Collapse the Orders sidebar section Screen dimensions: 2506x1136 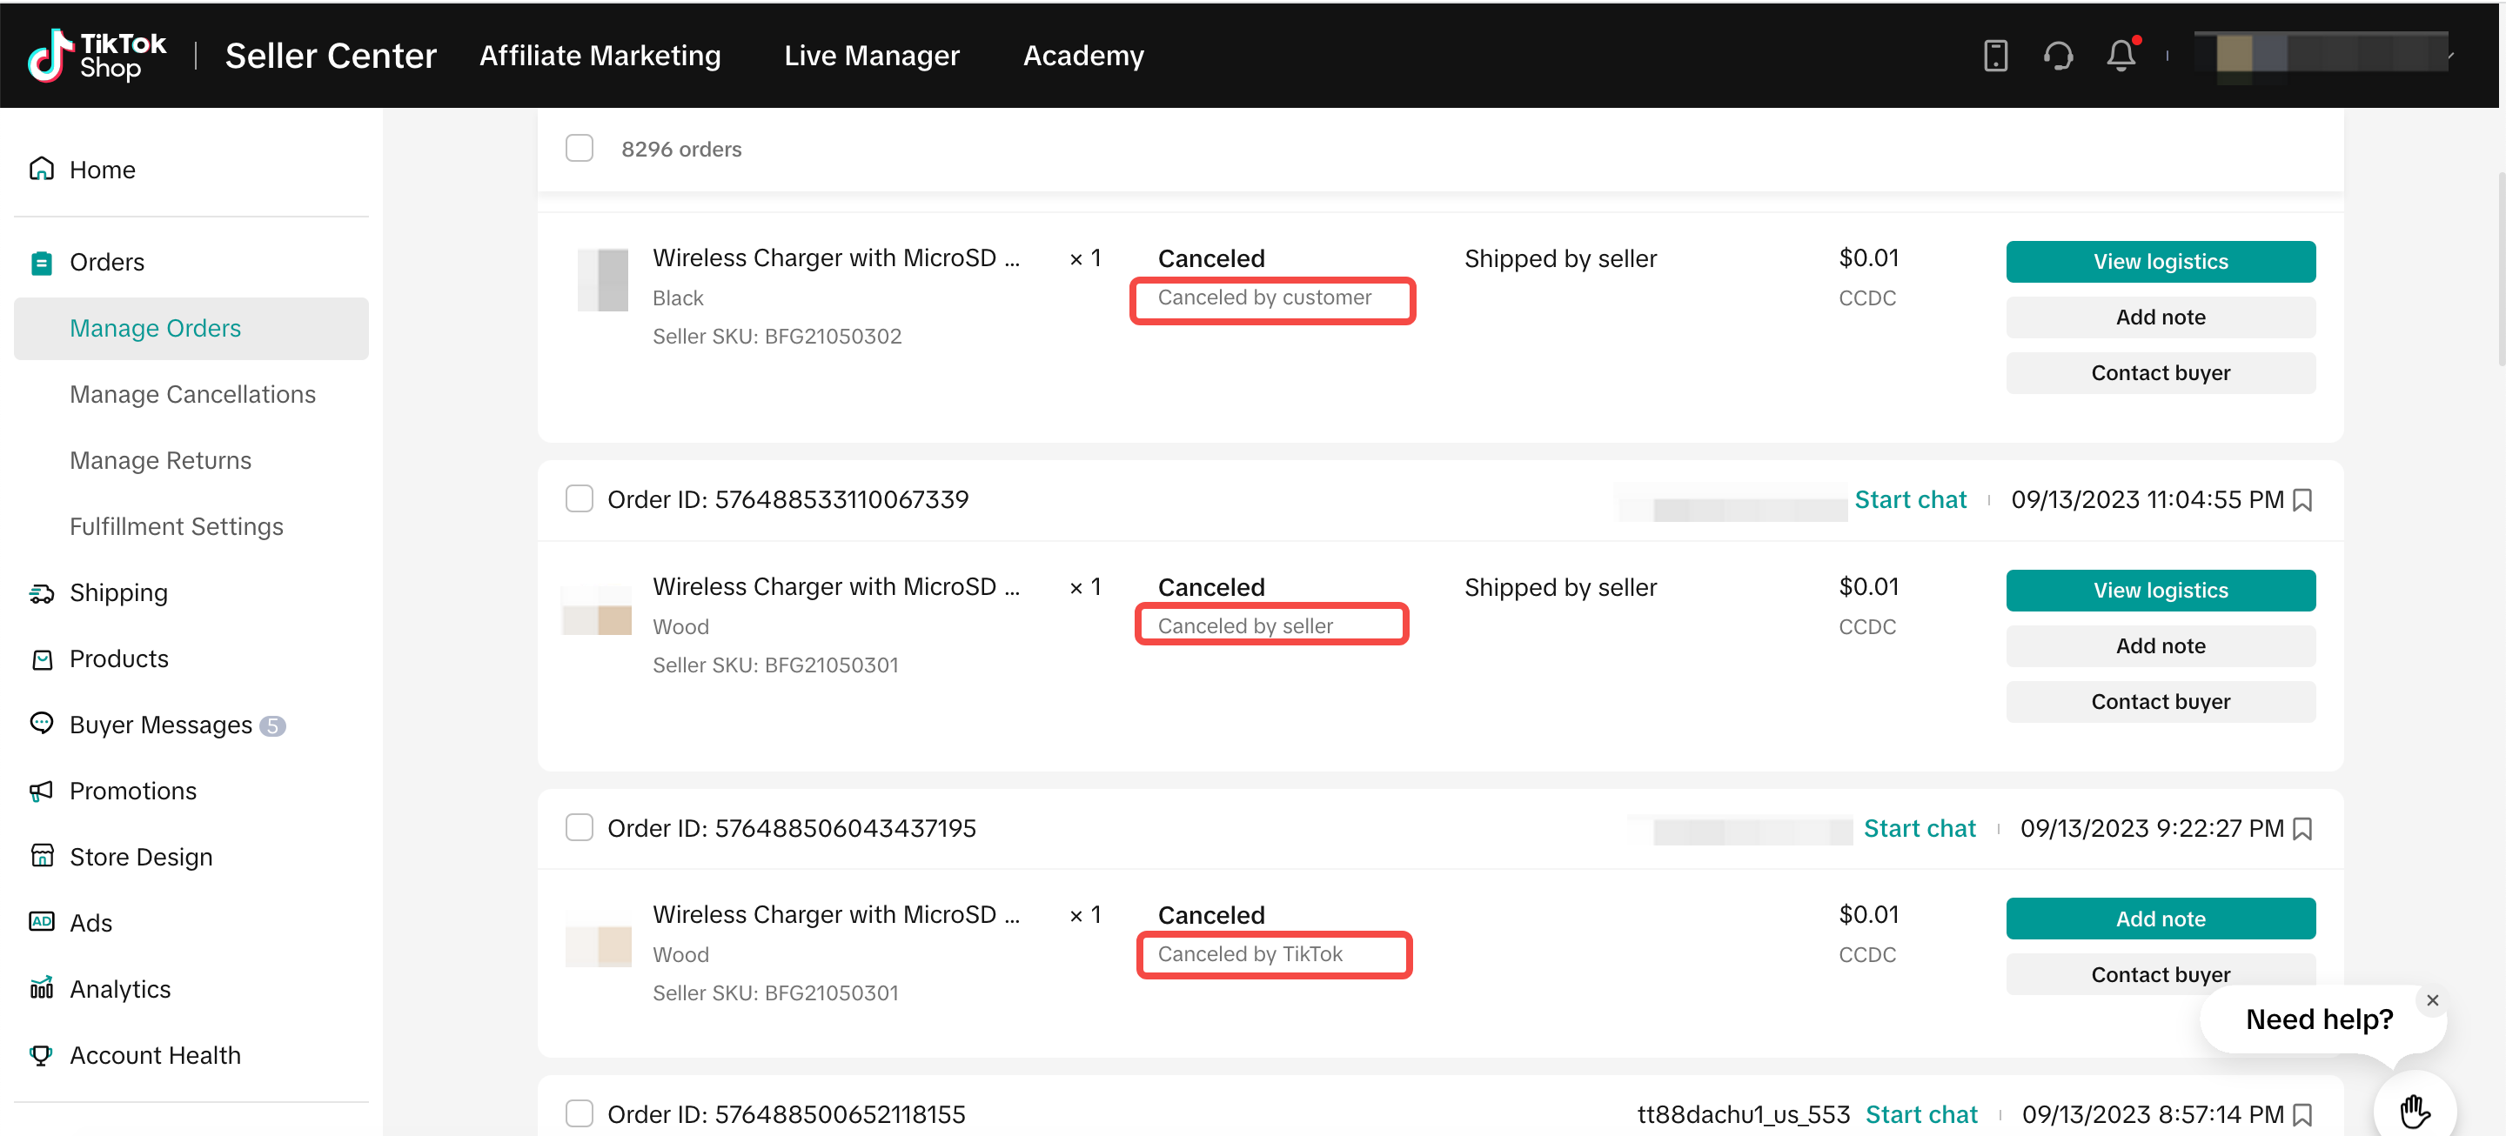click(x=107, y=263)
